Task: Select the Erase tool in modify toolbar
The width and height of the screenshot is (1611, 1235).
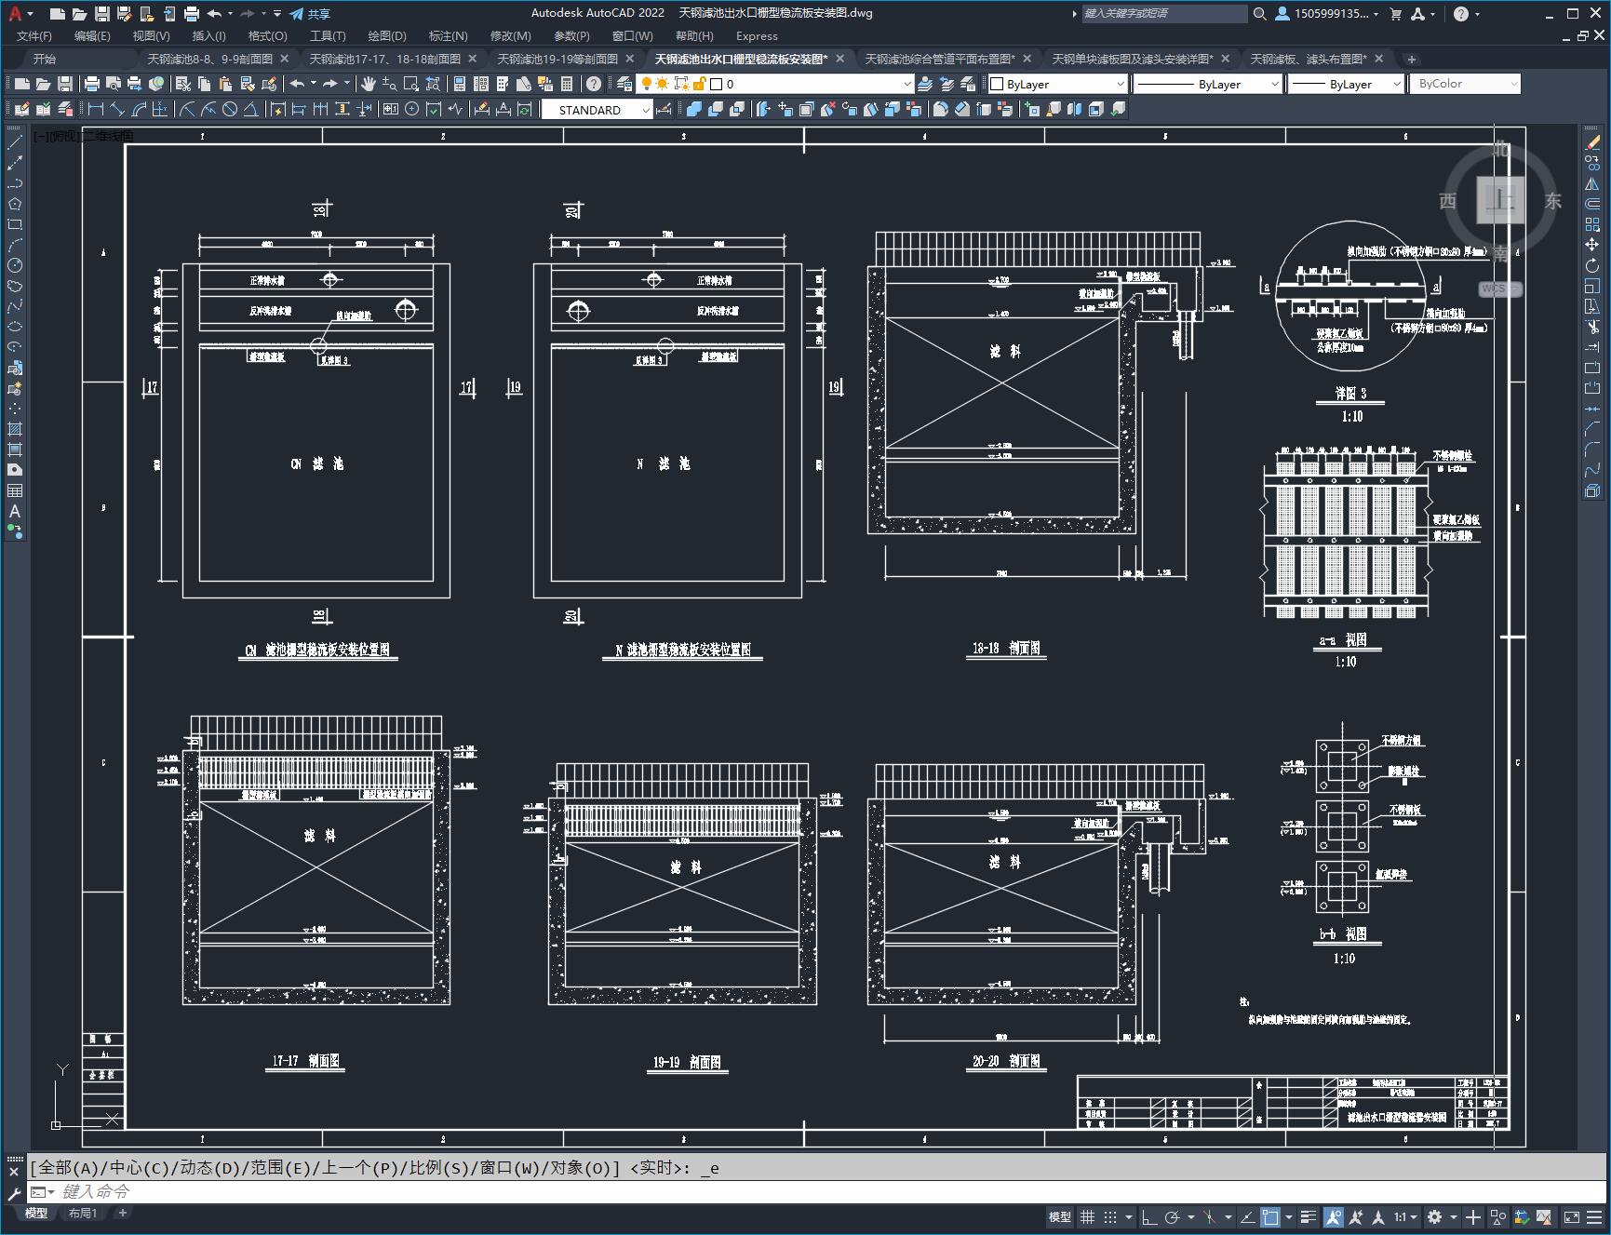Action: coord(1592,142)
